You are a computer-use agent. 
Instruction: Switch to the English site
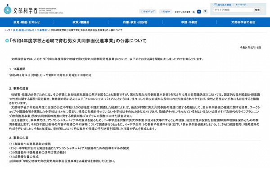[166, 12]
